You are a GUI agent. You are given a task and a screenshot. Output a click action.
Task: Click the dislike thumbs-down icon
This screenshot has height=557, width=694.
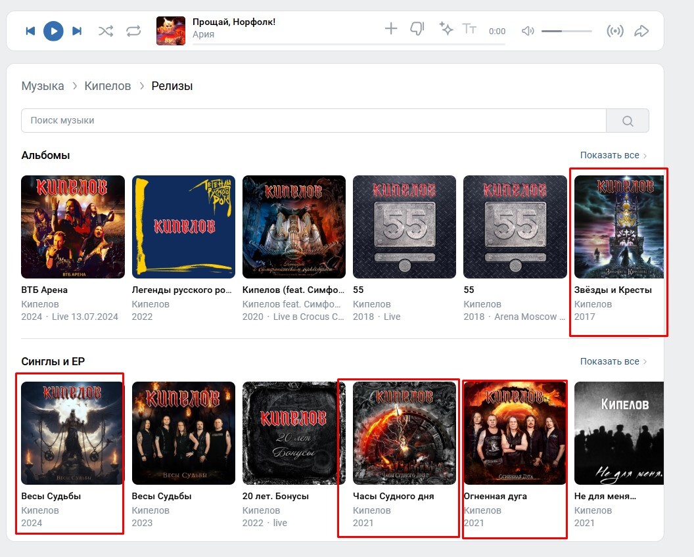(x=417, y=29)
